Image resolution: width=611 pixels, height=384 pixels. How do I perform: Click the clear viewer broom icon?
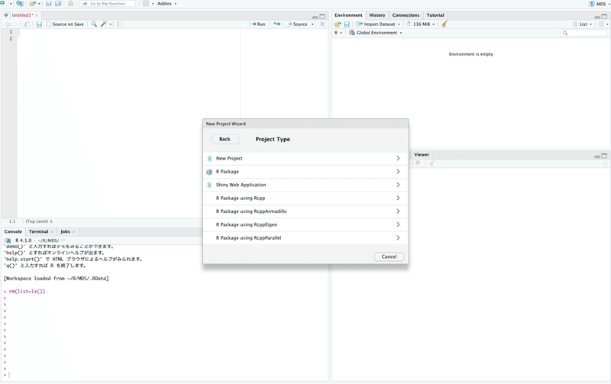[432, 163]
